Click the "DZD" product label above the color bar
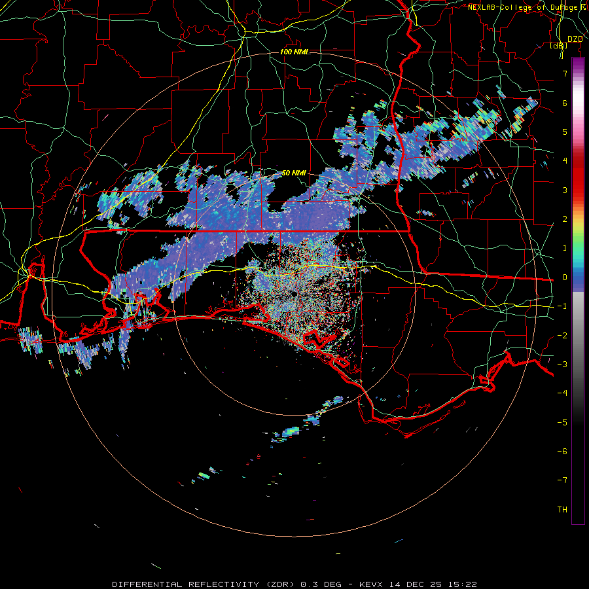The image size is (589, 589). click(575, 39)
